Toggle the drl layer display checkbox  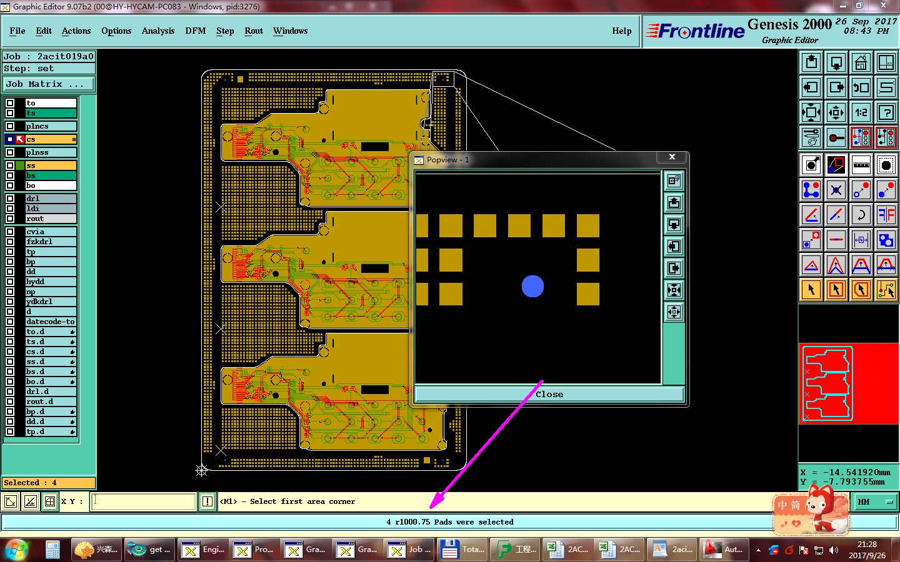[10, 199]
